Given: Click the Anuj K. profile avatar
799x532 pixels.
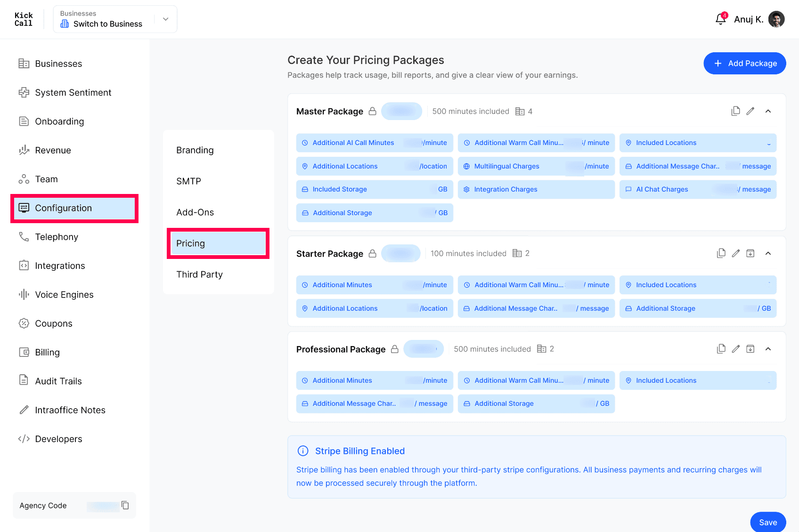Looking at the screenshot, I should (x=776, y=19).
